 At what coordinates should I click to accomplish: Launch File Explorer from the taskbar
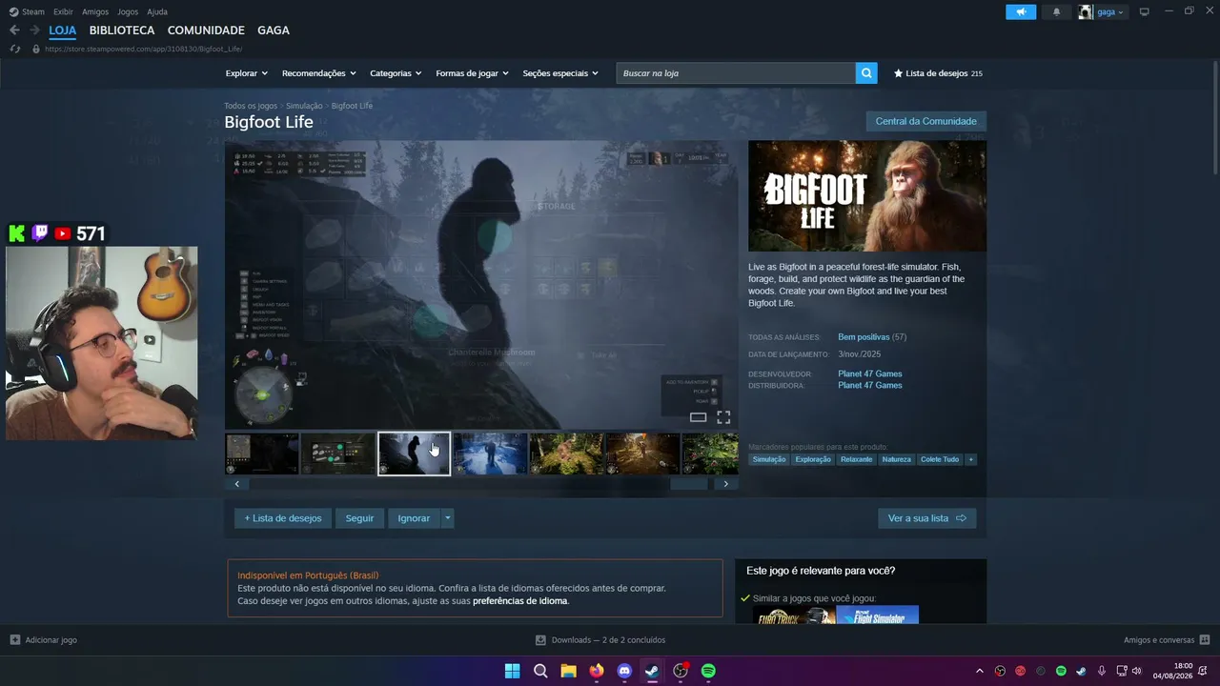pyautogui.click(x=568, y=671)
